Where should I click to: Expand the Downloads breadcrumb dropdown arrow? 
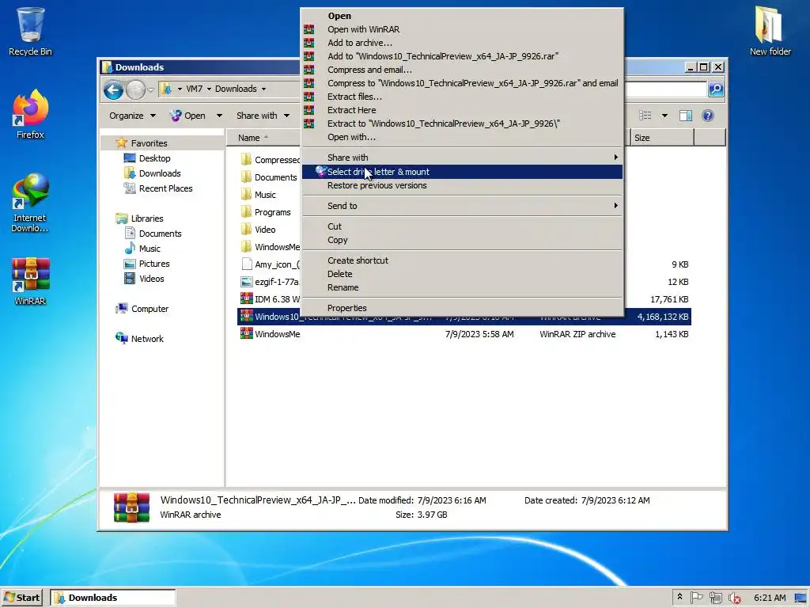pos(263,89)
